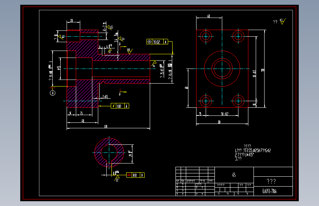319x206 pixels.
Task: Select the symmetry tolerance frame under keyway section
Action: [135, 175]
